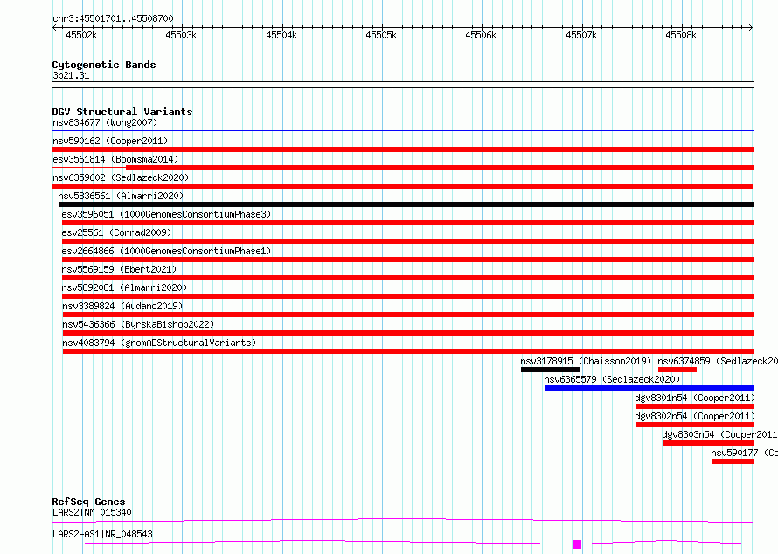The height and width of the screenshot is (554, 778).
Task: Click the RefSeq Genes track title
Action: tap(88, 502)
